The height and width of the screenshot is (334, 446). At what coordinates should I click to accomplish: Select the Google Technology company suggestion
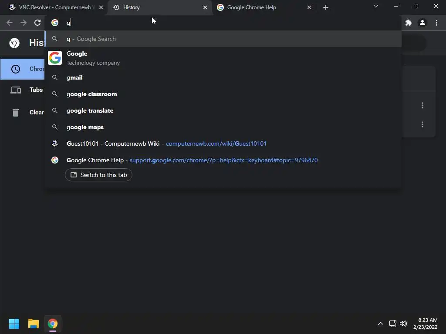[223, 58]
